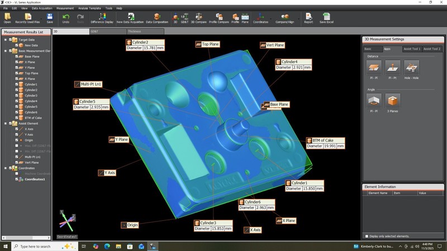Open Windows Start menu
The width and height of the screenshot is (447, 251).
pos(6,246)
